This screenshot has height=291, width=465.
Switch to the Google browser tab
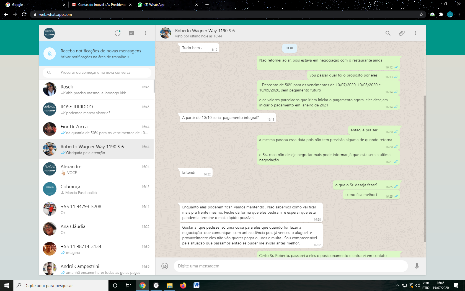click(x=33, y=5)
